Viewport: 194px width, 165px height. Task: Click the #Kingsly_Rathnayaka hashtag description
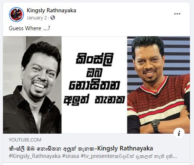[35, 156]
